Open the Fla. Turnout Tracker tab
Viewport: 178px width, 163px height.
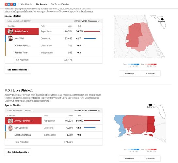60,4
